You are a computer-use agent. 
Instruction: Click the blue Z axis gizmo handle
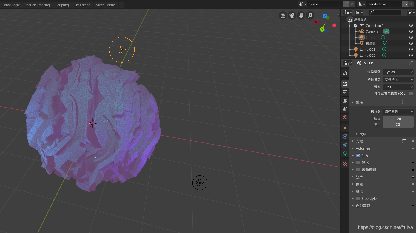tap(325, 16)
